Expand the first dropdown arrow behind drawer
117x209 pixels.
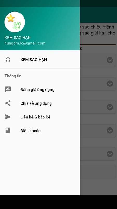(x=110, y=60)
